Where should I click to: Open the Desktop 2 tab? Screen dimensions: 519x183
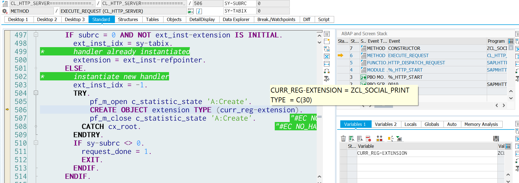click(x=47, y=19)
